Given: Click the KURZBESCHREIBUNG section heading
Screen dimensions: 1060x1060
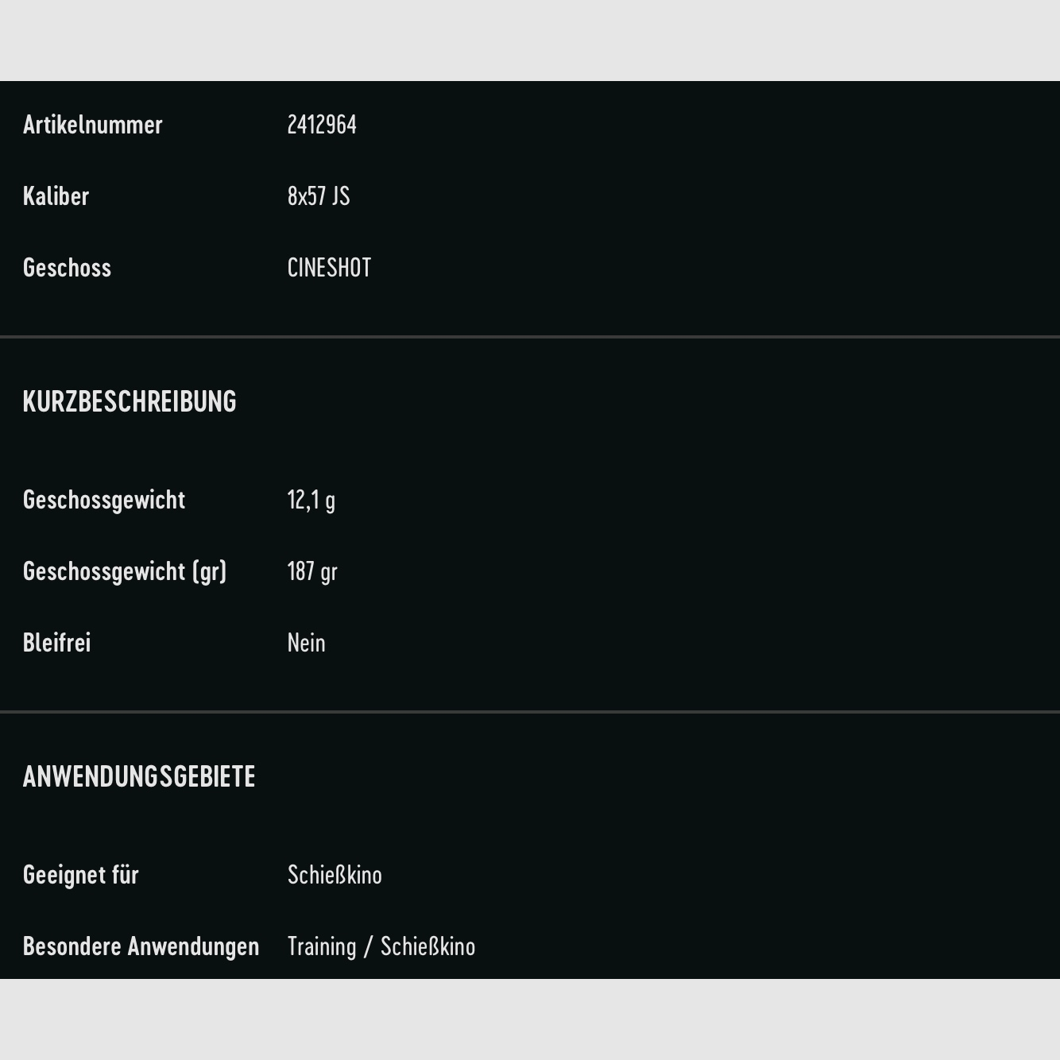Looking at the screenshot, I should click(x=130, y=401).
